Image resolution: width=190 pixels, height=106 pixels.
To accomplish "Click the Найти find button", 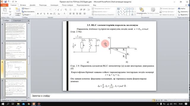I will [182, 9].
